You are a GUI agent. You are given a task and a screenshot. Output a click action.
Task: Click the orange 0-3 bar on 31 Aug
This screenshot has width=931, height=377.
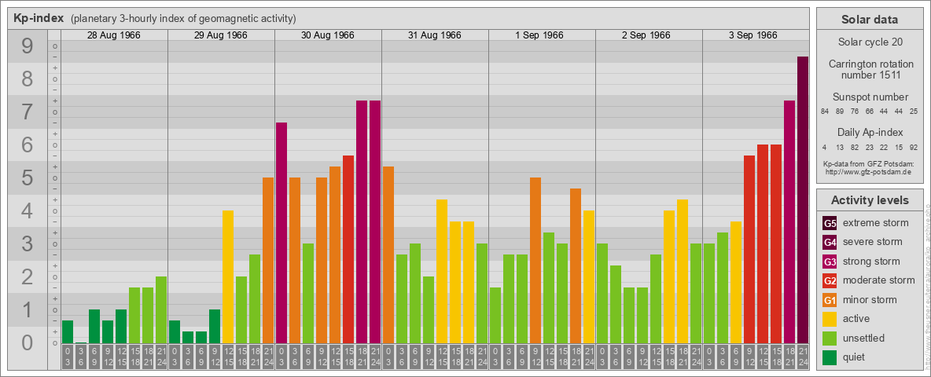[388, 255]
